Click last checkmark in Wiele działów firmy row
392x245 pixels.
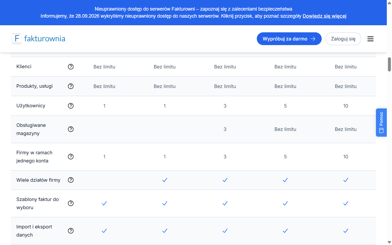tap(346, 180)
